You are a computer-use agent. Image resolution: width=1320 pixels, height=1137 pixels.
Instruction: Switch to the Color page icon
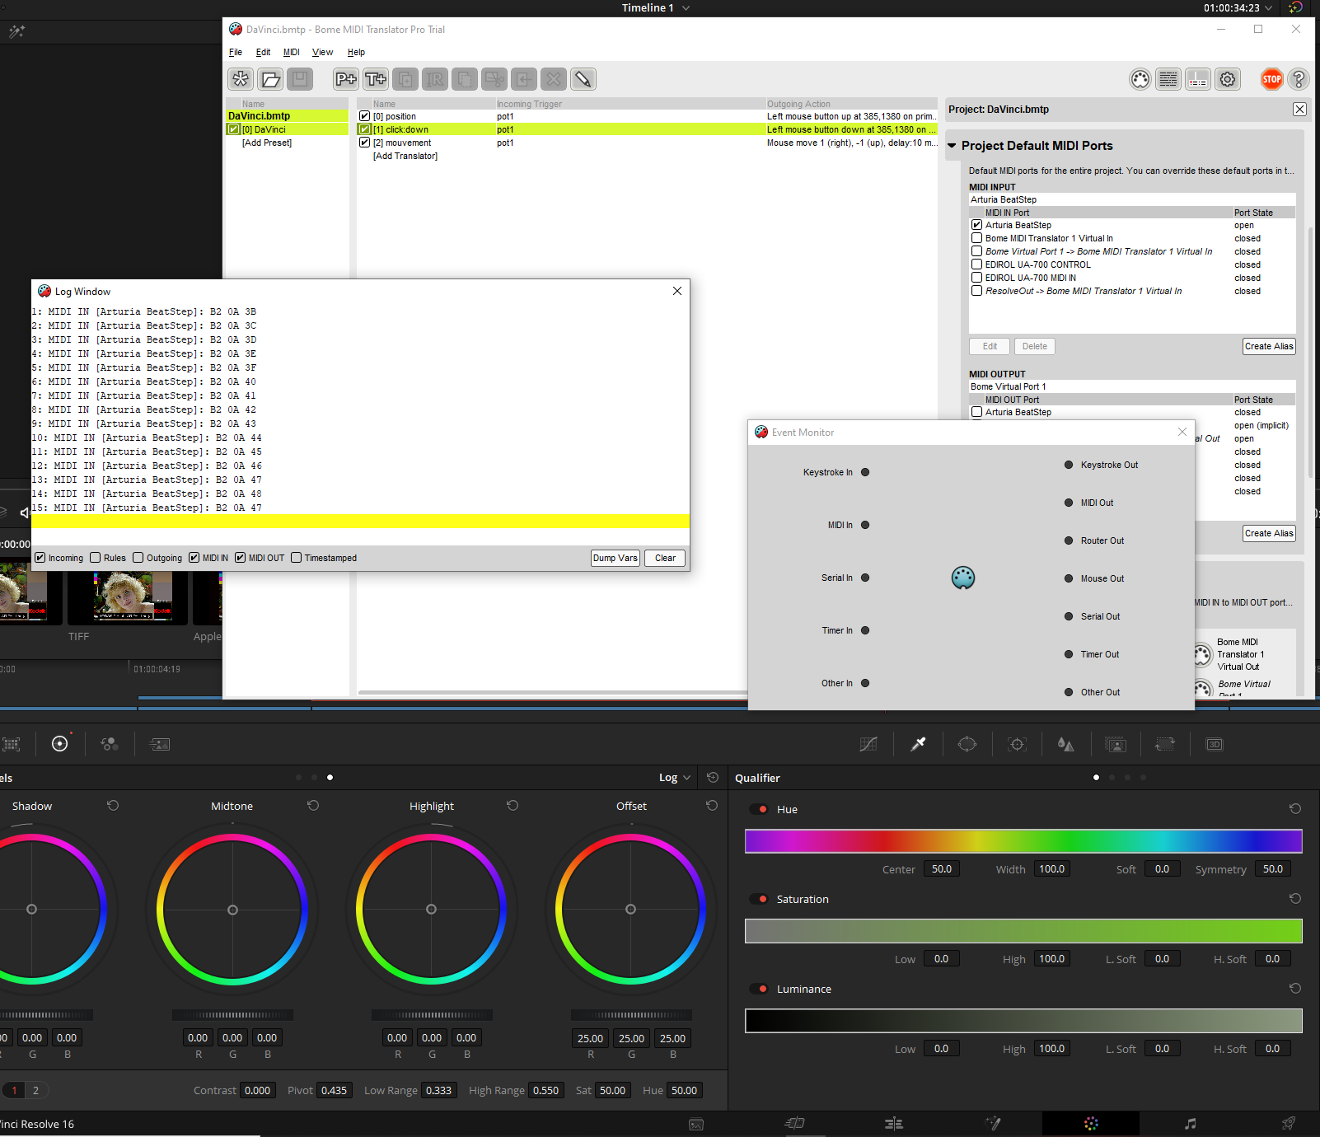1091,1124
